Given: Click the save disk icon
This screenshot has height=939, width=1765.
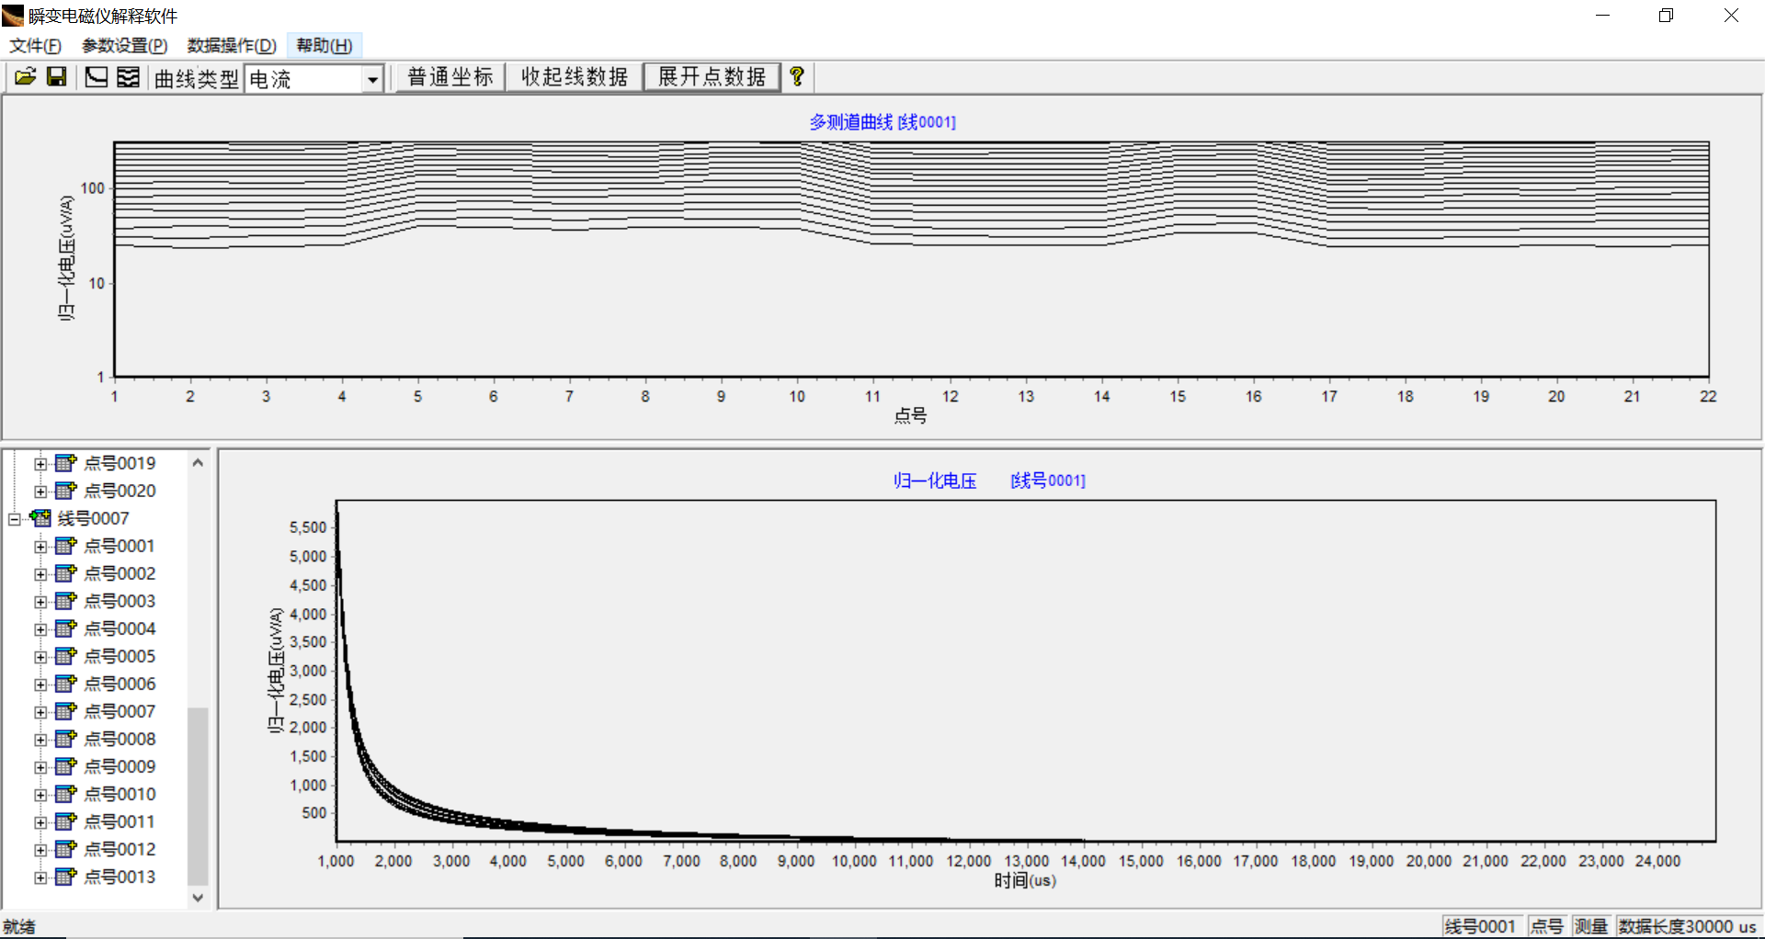Looking at the screenshot, I should [57, 77].
